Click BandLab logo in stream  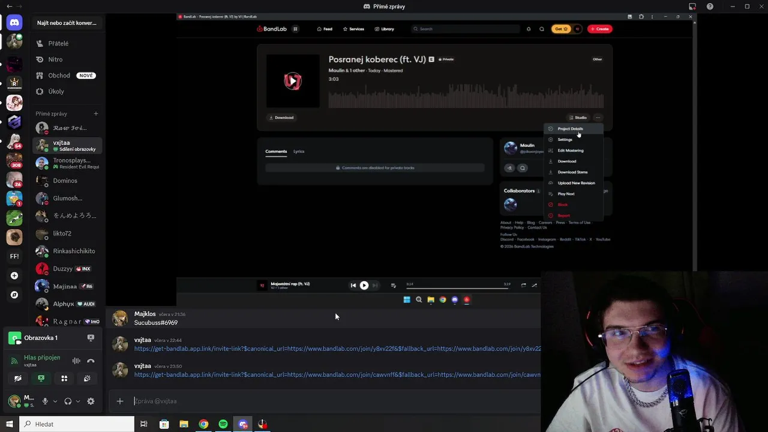[271, 29]
